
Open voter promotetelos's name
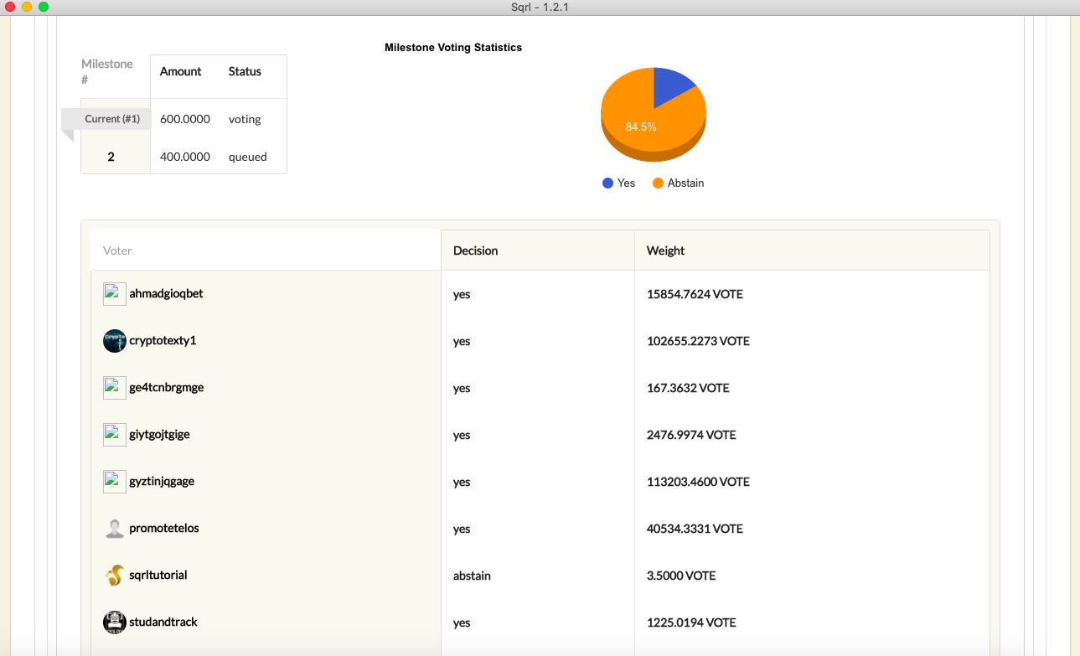pos(164,529)
